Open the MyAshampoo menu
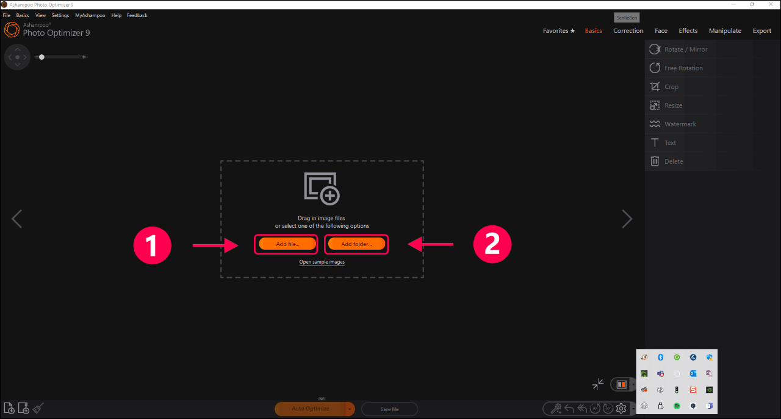 point(90,15)
